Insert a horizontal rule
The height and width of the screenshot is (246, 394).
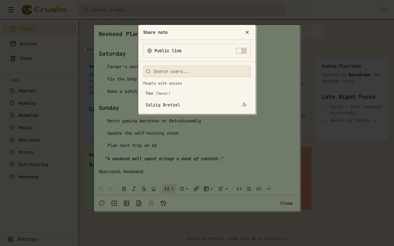point(269,189)
